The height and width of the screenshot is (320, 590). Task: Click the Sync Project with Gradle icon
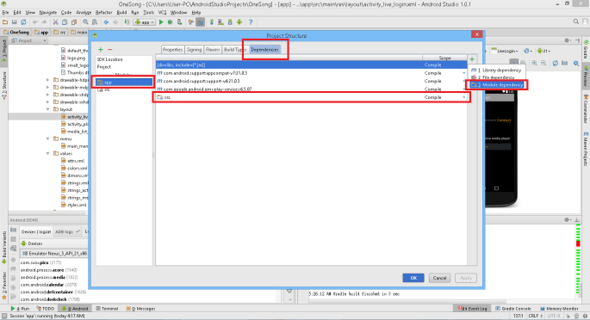click(212, 22)
